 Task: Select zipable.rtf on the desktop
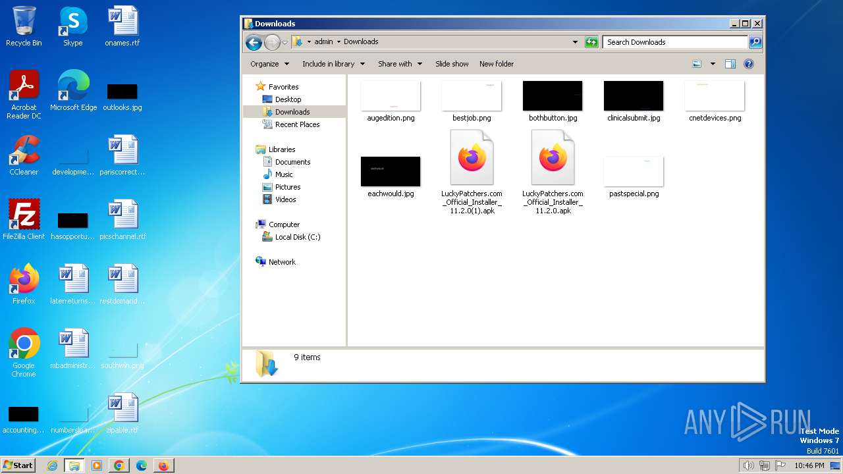pos(122,413)
